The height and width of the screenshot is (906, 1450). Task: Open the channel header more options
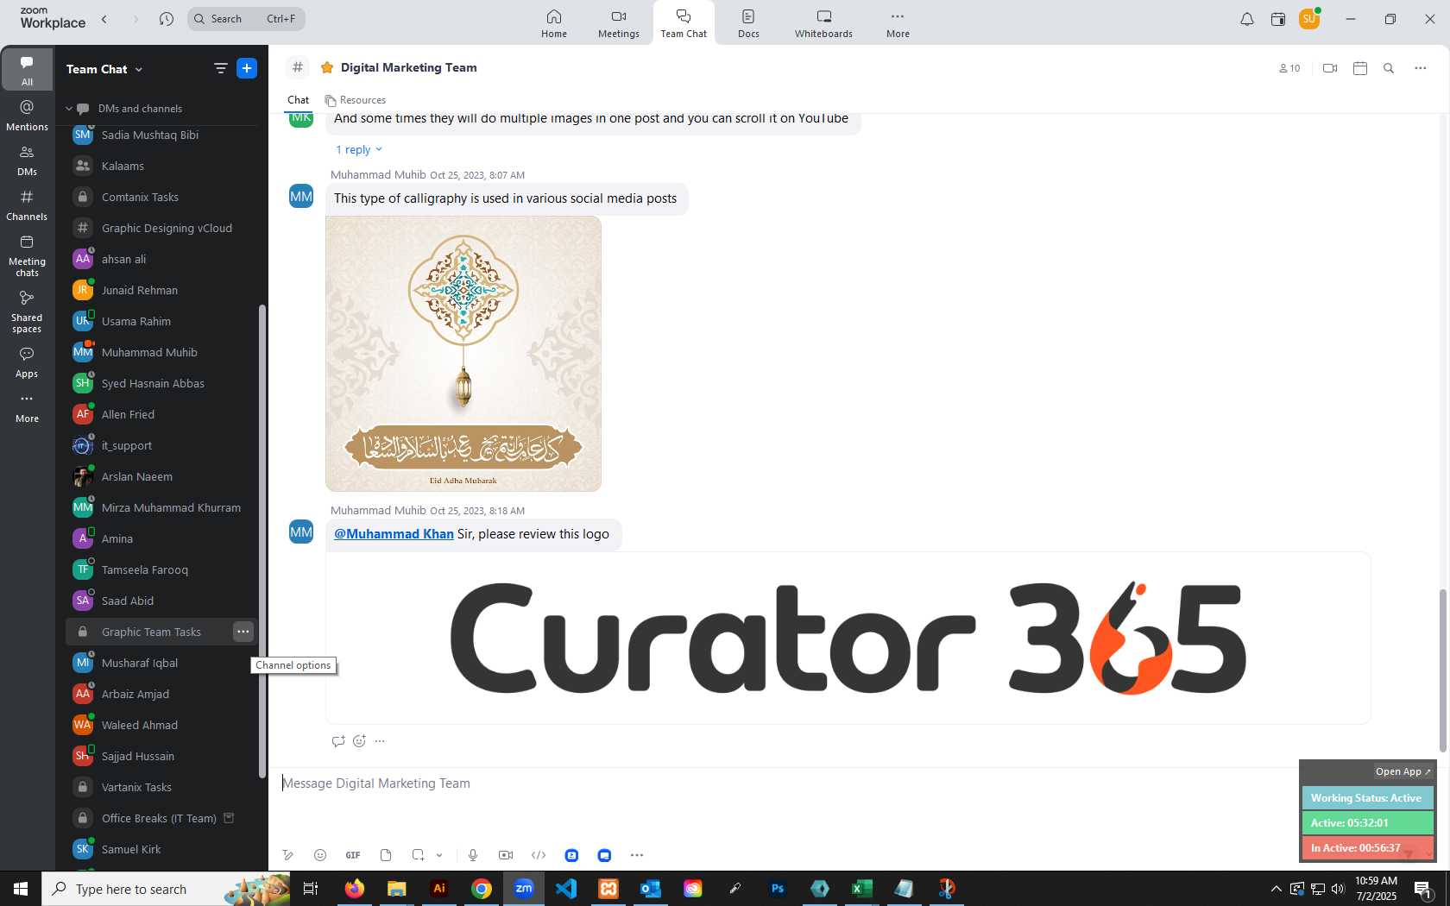click(1421, 68)
